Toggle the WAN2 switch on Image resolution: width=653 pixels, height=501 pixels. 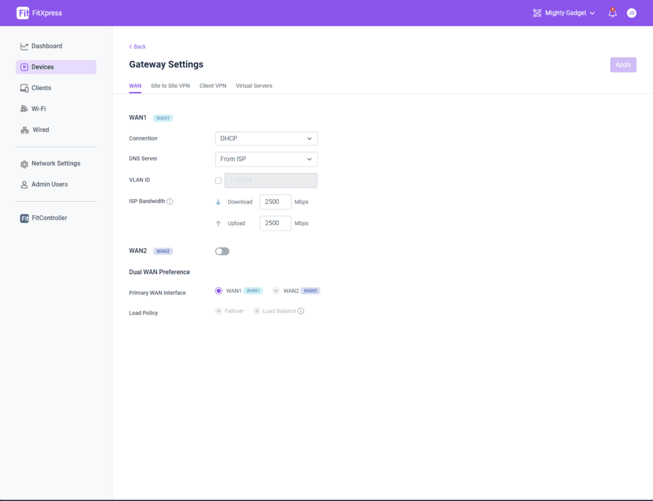coord(222,251)
